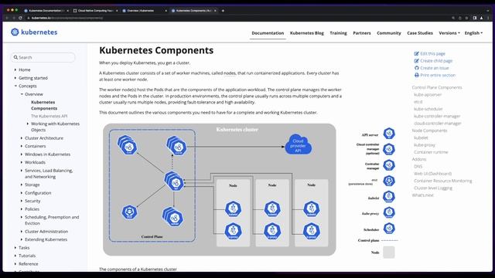495x278 pixels.
Task: Open Configuration in the sidebar
Action: tap(38, 193)
